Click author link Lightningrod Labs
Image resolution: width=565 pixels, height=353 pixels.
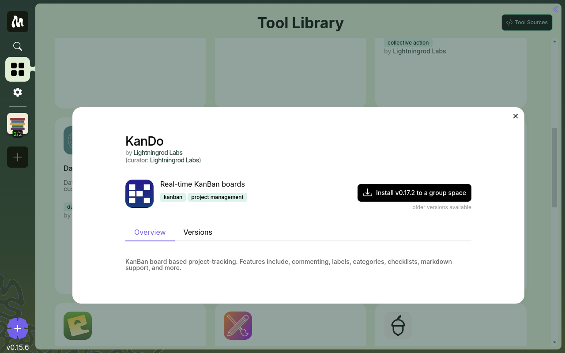[158, 153]
